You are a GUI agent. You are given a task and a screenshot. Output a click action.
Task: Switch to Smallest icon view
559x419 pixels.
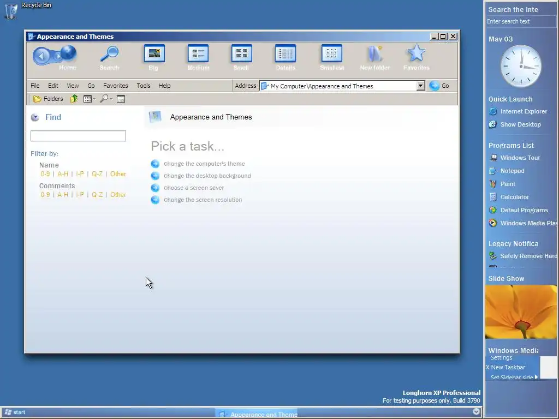click(332, 57)
